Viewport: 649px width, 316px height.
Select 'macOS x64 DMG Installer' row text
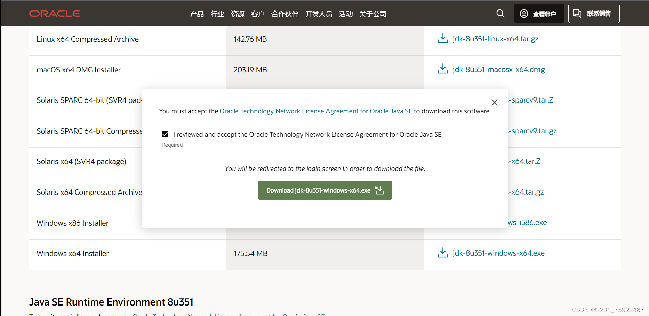[78, 70]
